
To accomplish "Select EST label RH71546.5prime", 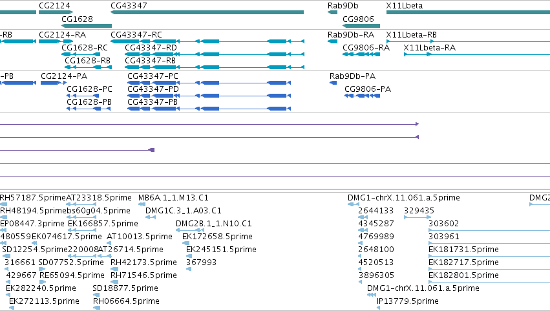I will coord(144,275).
